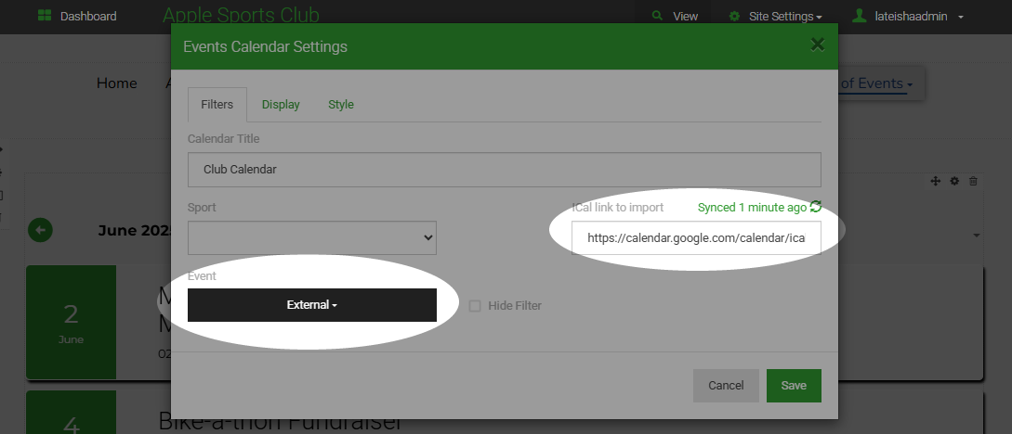Open the Sport dropdown
Viewport: 1012px width, 434px height.
point(312,237)
